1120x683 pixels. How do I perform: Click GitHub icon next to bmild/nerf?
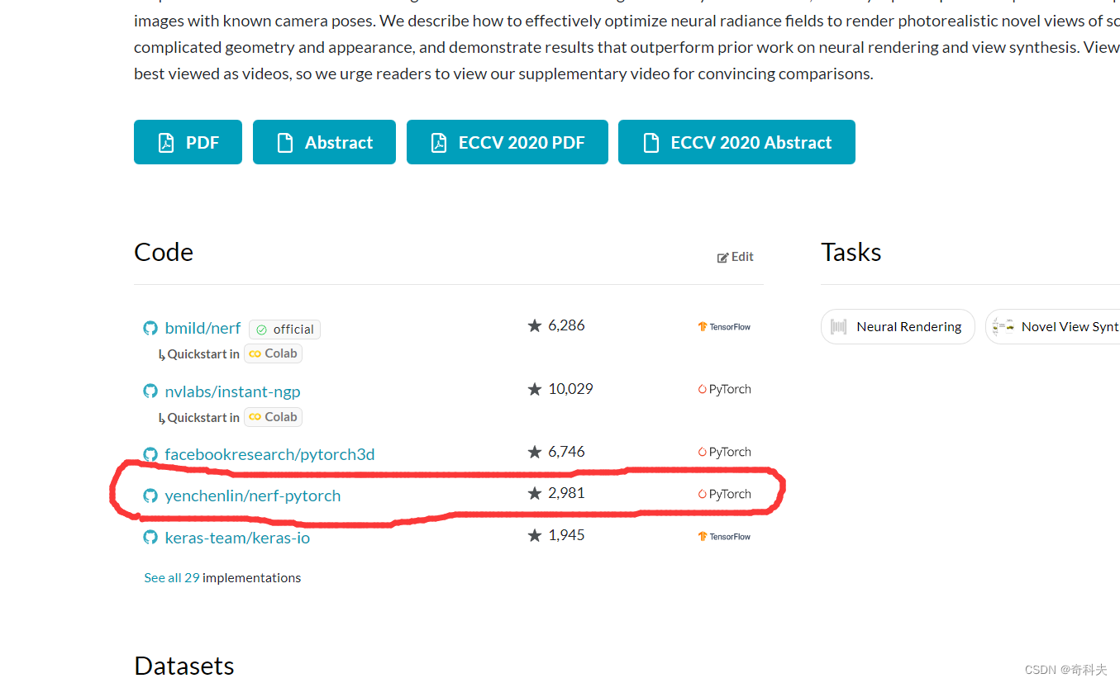point(150,328)
